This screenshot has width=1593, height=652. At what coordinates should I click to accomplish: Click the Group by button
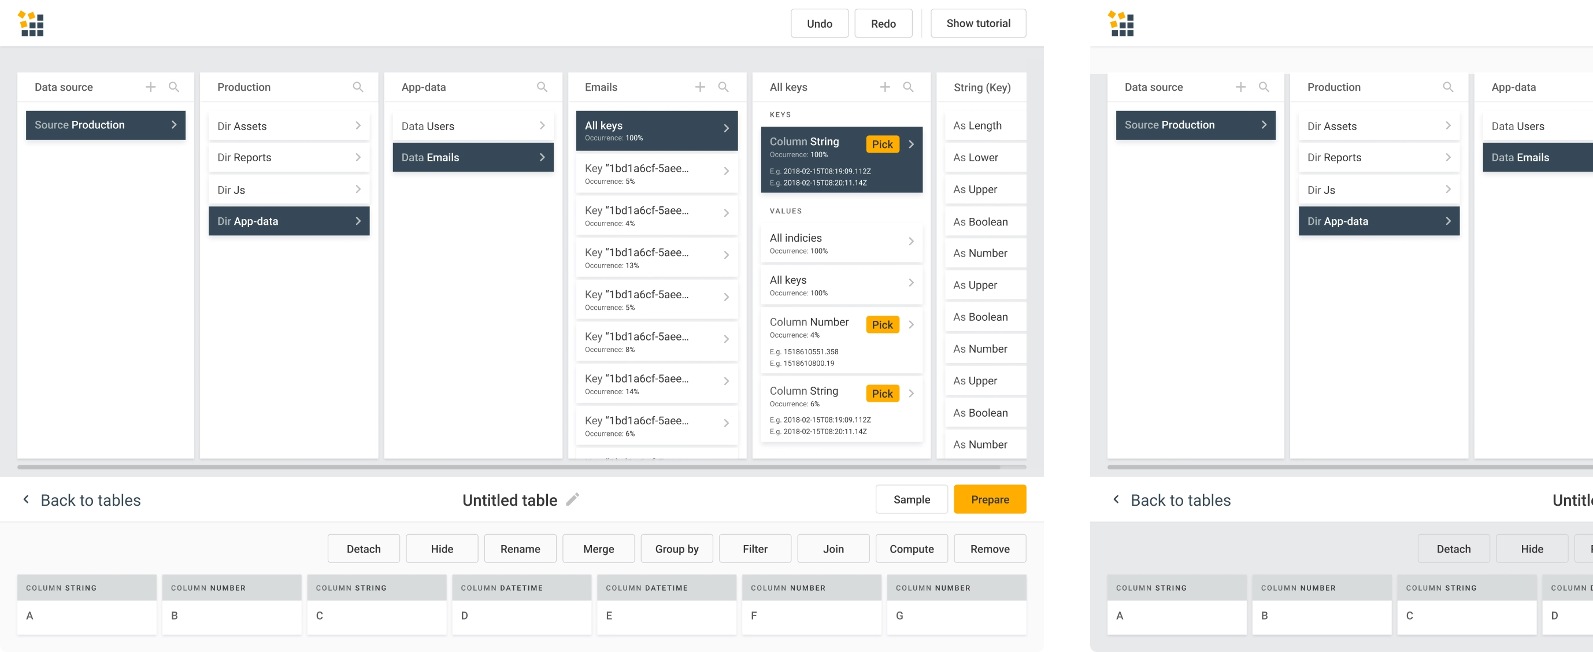(x=676, y=549)
